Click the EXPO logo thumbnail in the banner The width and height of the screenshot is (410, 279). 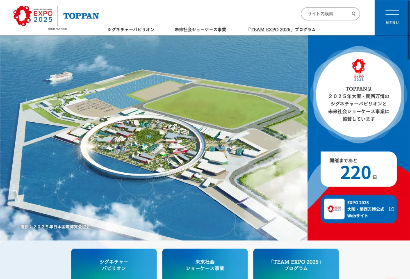(334, 209)
